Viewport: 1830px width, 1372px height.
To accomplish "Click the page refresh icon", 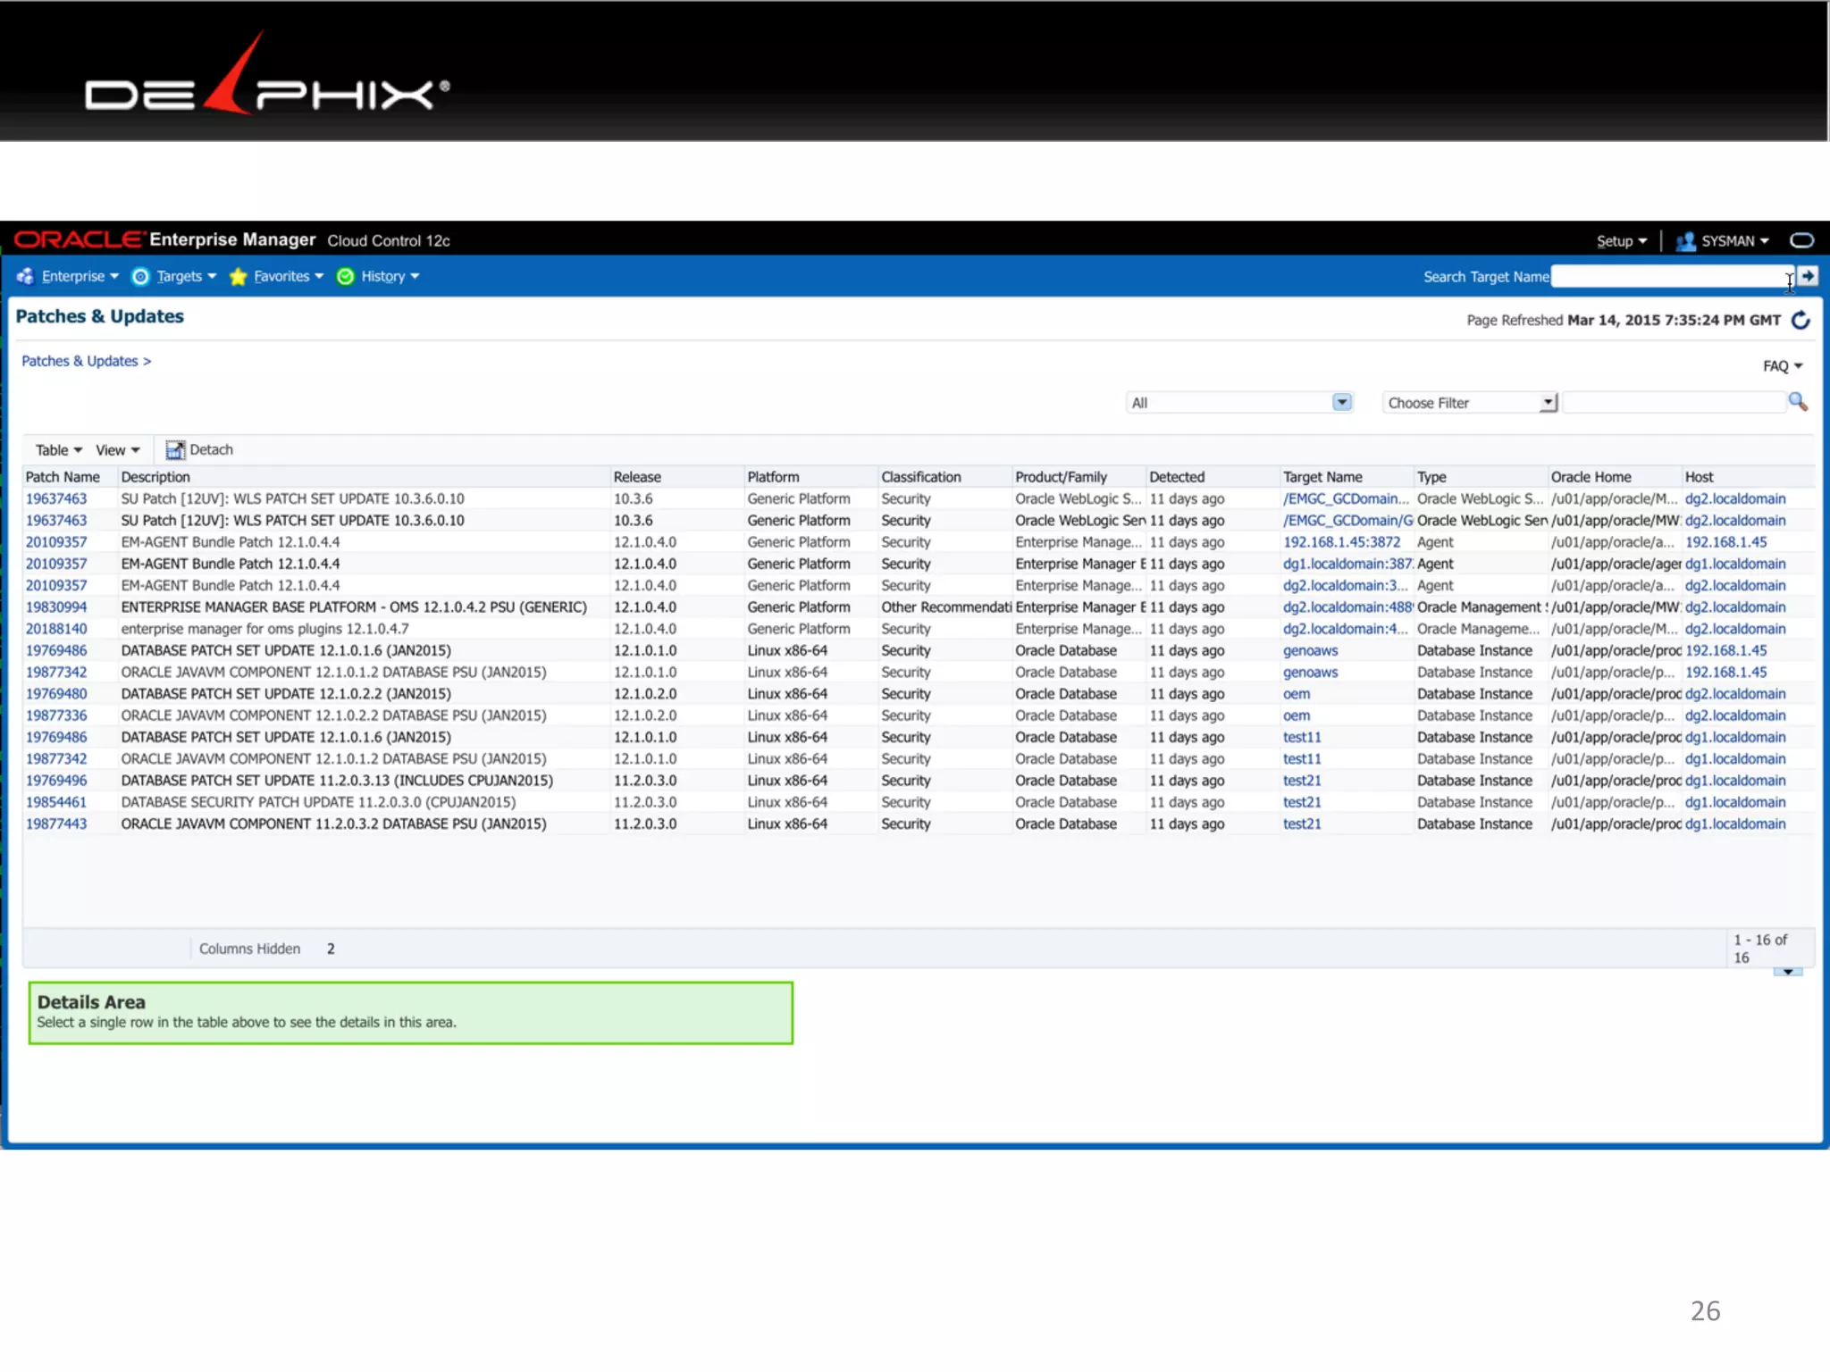I will (x=1801, y=320).
